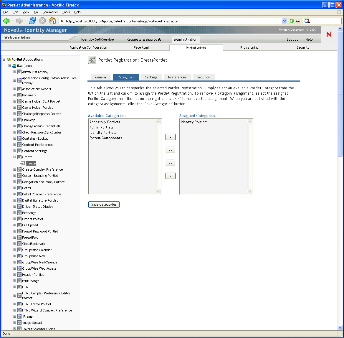
Task: Open the Page Admin tab
Action: (x=142, y=47)
